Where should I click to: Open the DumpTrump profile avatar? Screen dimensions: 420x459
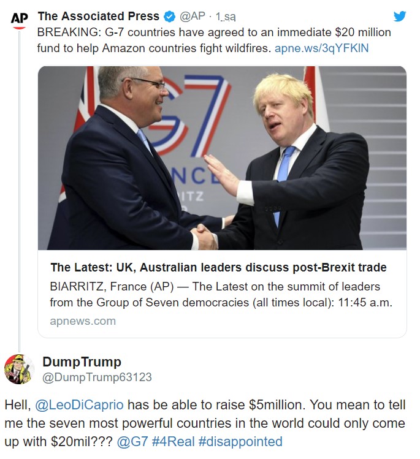point(19,369)
